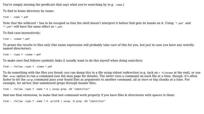This screenshot has width=204, height=114.
Task: Click the inline 'xargs' word in paragraph
Action: coord(30,80)
